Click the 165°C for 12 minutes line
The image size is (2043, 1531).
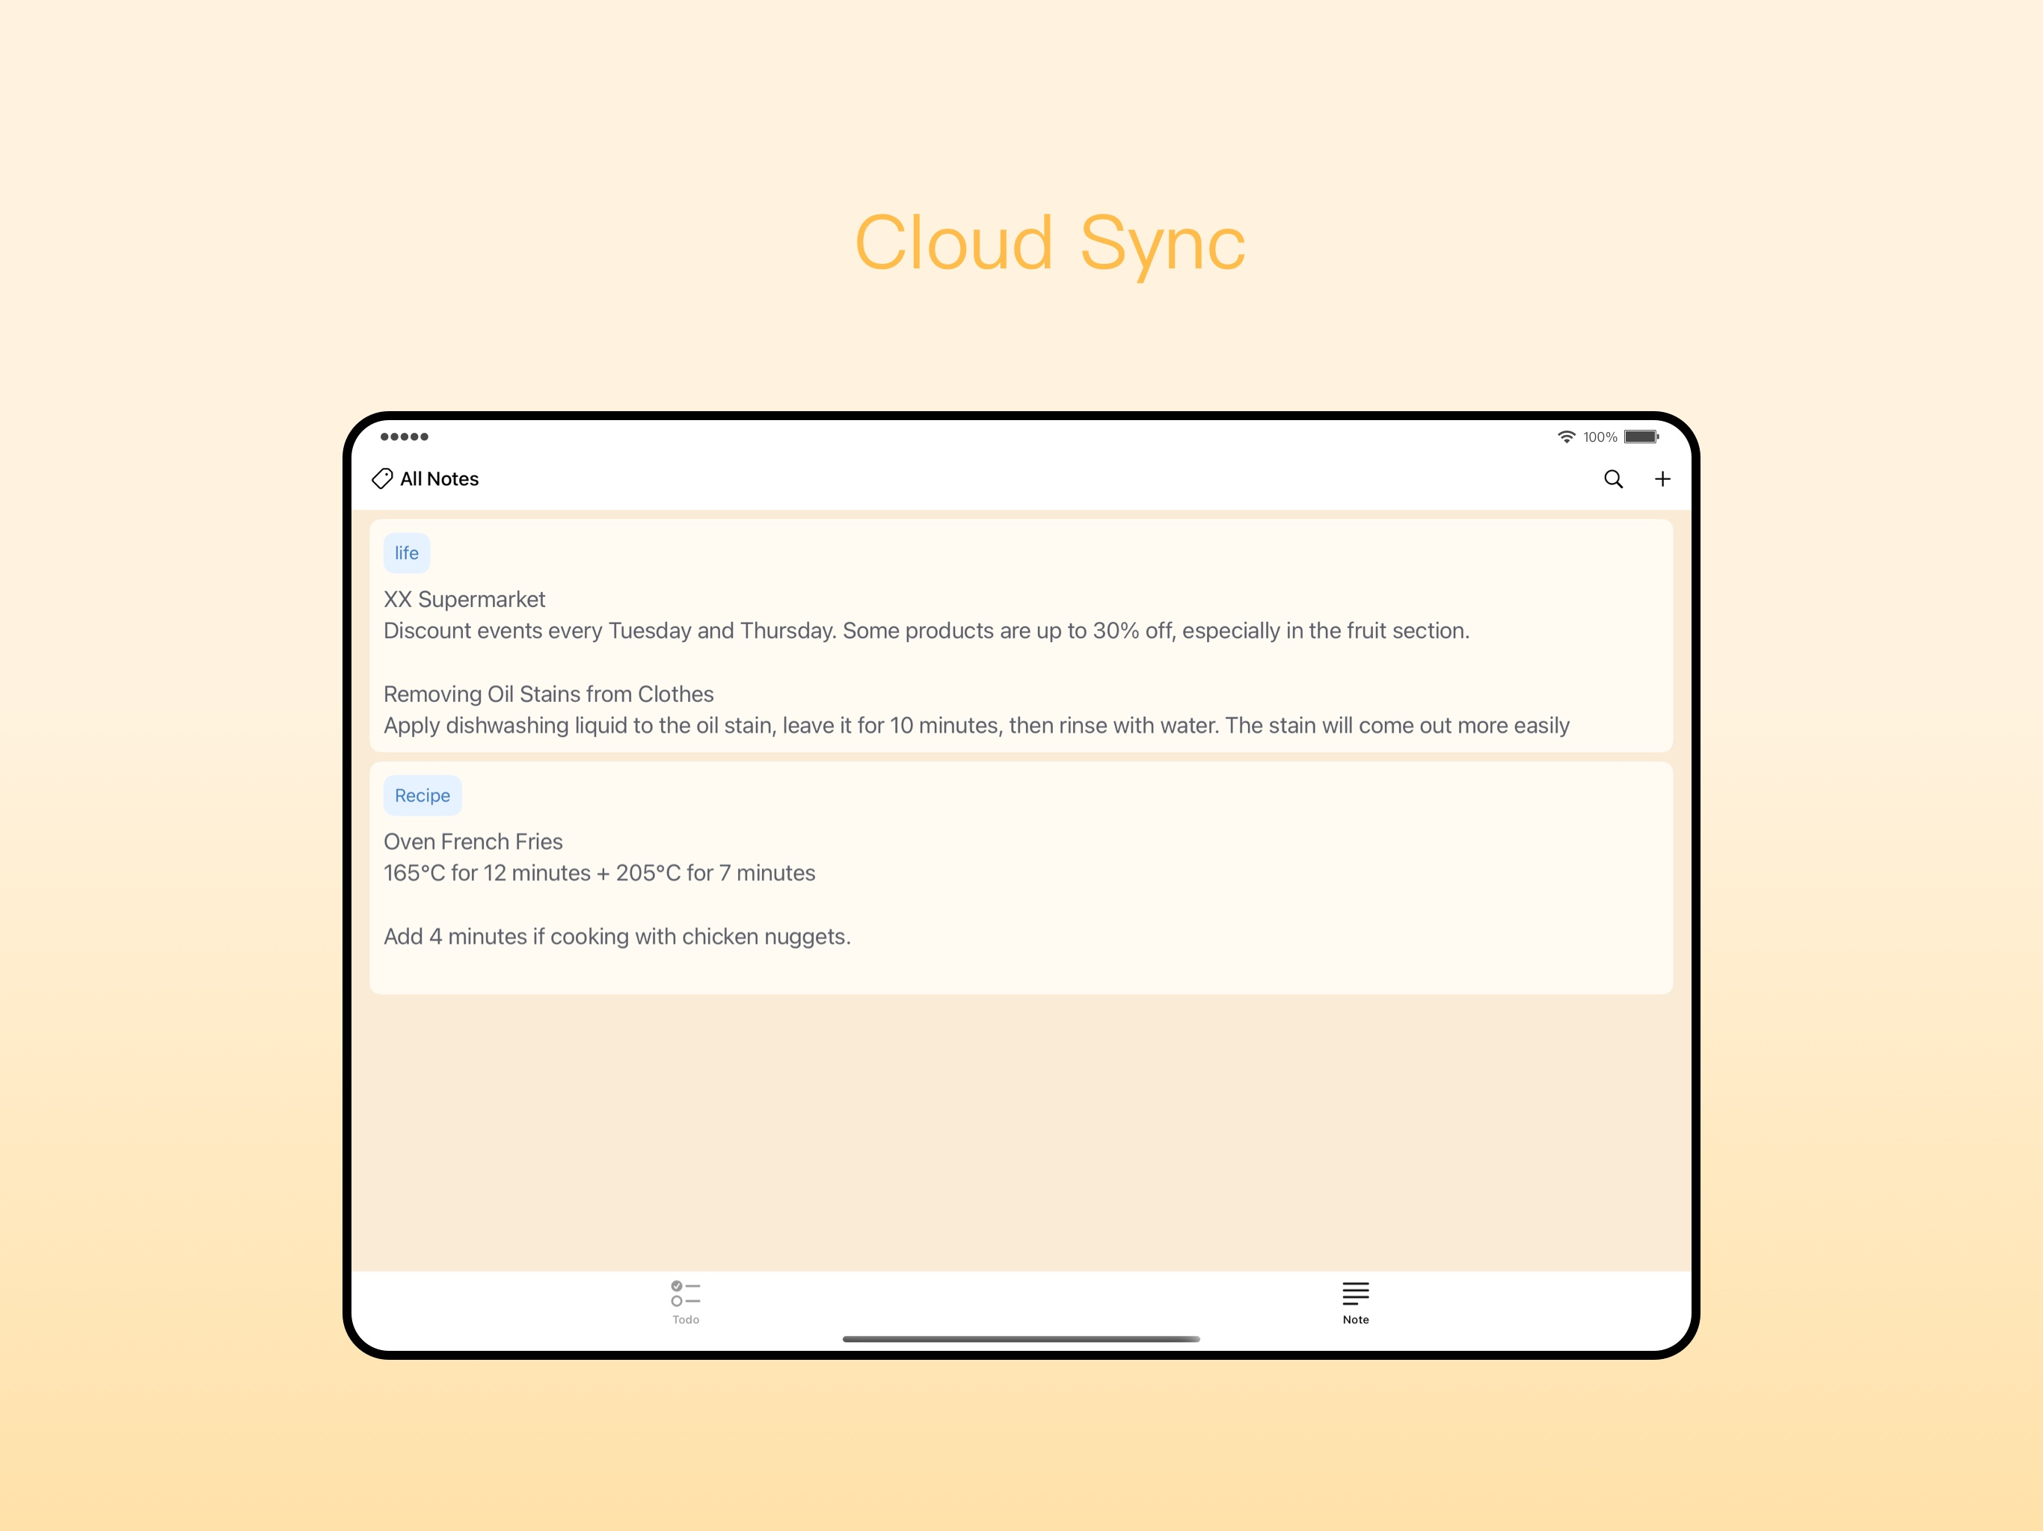[600, 872]
